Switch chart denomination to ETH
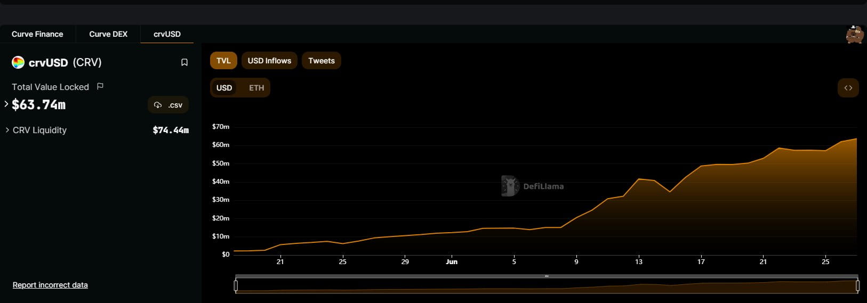The height and width of the screenshot is (303, 867). pos(256,88)
